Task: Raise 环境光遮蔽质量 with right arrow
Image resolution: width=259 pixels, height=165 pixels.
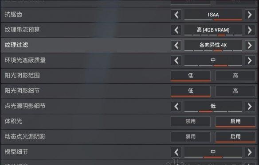Action: point(250,61)
